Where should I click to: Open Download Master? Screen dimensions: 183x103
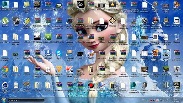click(x=69, y=55)
